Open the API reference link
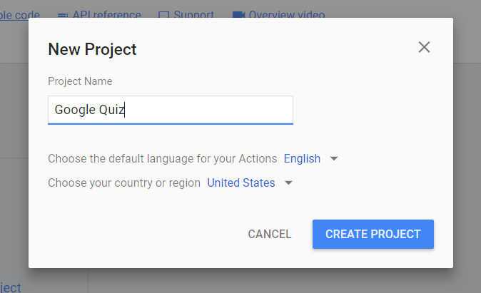The height and width of the screenshot is (293, 481). pyautogui.click(x=107, y=14)
